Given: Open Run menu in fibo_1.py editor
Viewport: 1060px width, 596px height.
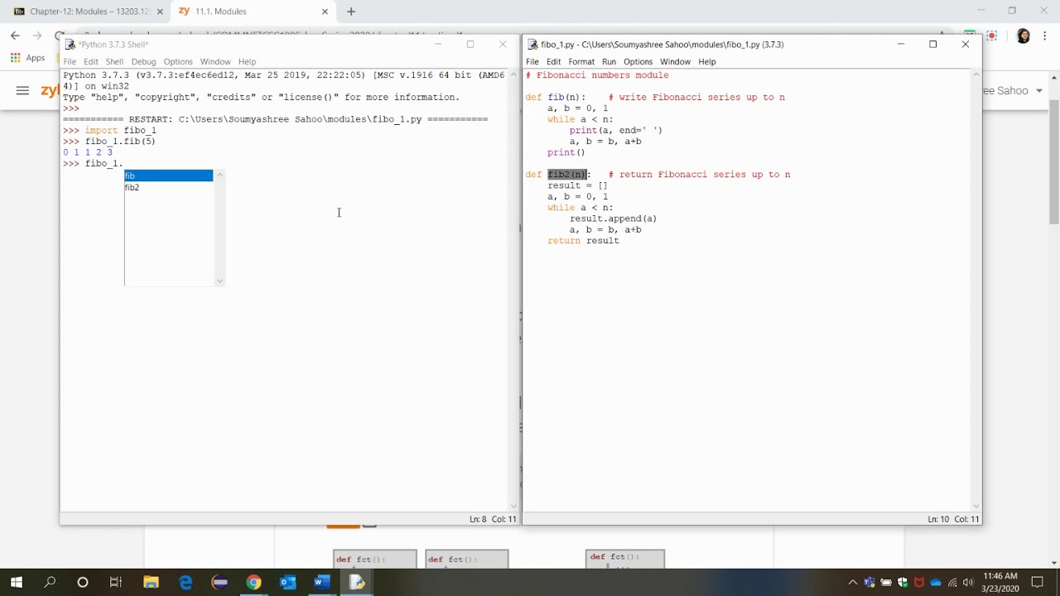Looking at the screenshot, I should [609, 61].
